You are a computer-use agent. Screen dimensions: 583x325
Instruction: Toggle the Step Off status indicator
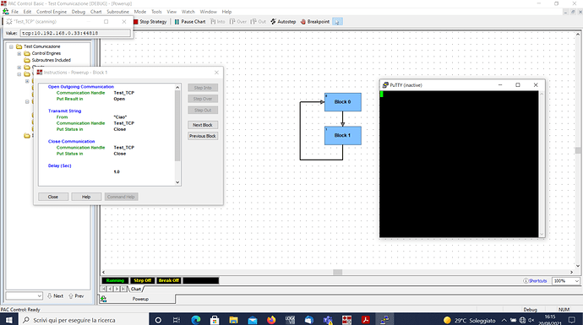142,280
